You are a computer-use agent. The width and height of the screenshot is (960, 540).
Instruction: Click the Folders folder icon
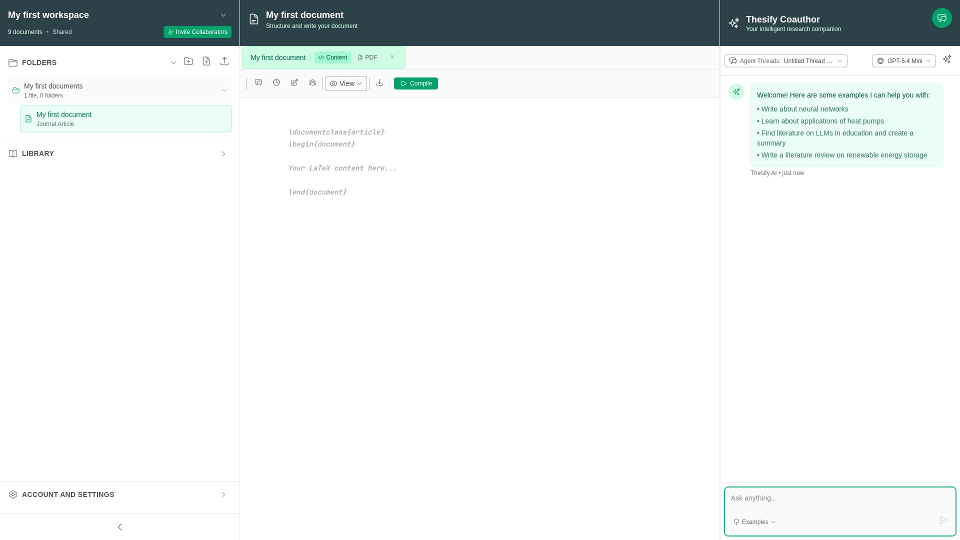[x=13, y=62]
